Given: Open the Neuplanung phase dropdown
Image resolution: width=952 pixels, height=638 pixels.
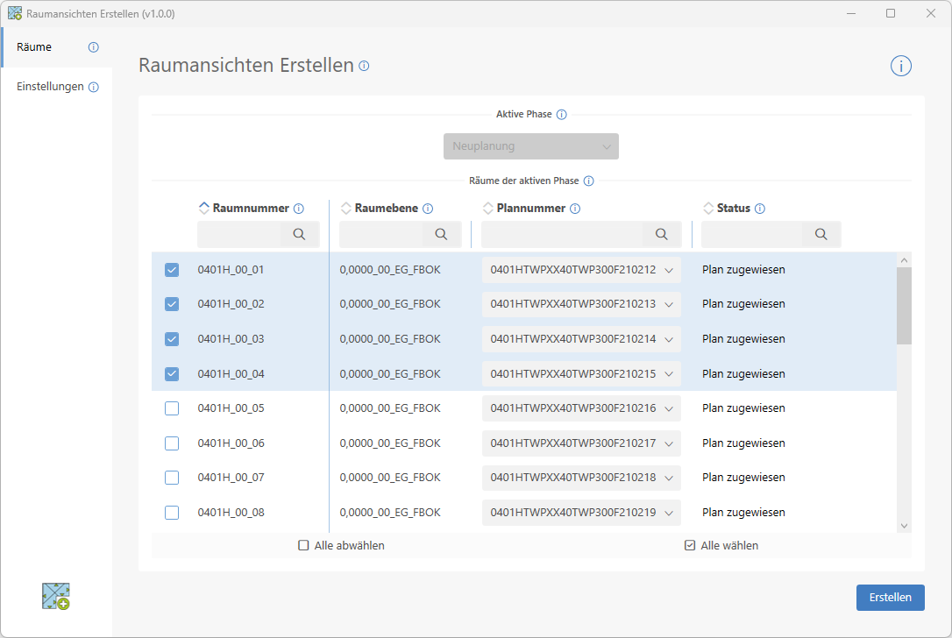Looking at the screenshot, I should [531, 146].
